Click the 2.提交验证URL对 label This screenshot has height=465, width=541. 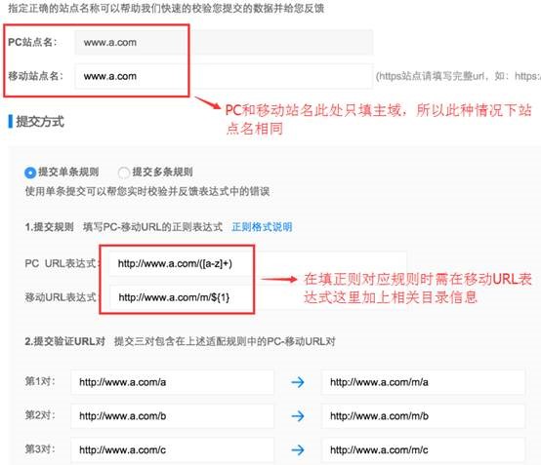(x=64, y=341)
